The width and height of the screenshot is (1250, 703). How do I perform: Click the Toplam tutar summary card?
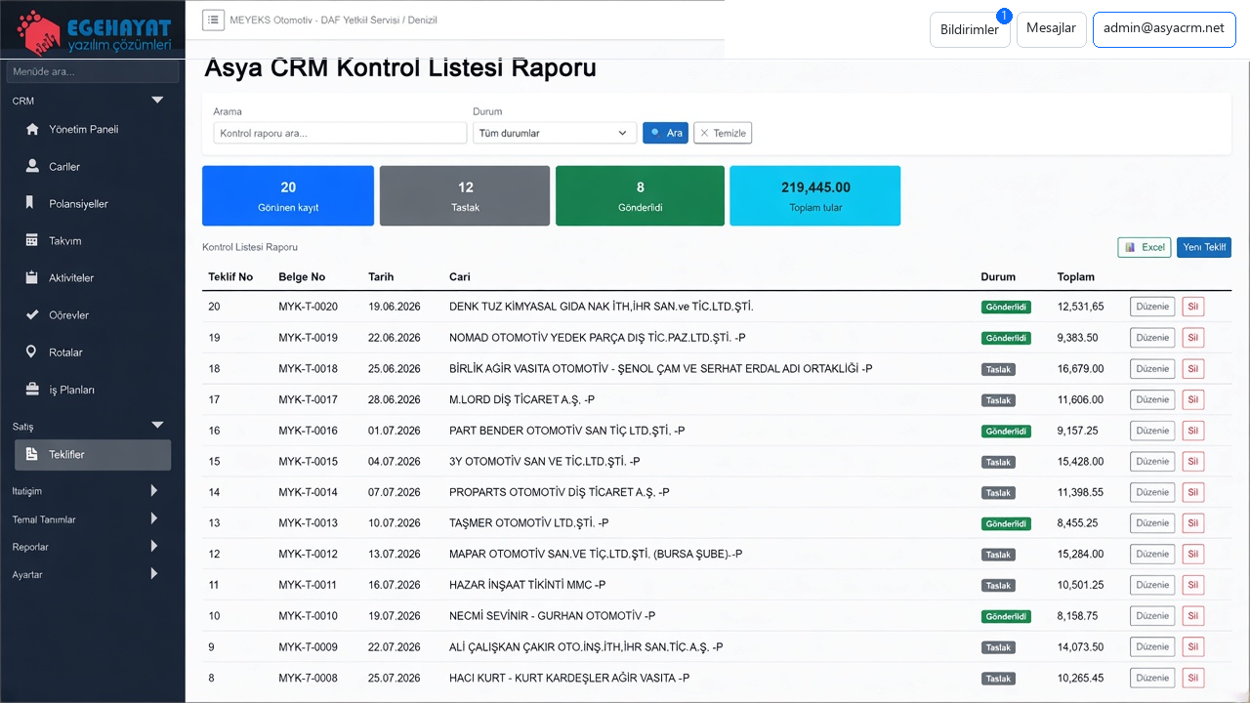point(815,195)
